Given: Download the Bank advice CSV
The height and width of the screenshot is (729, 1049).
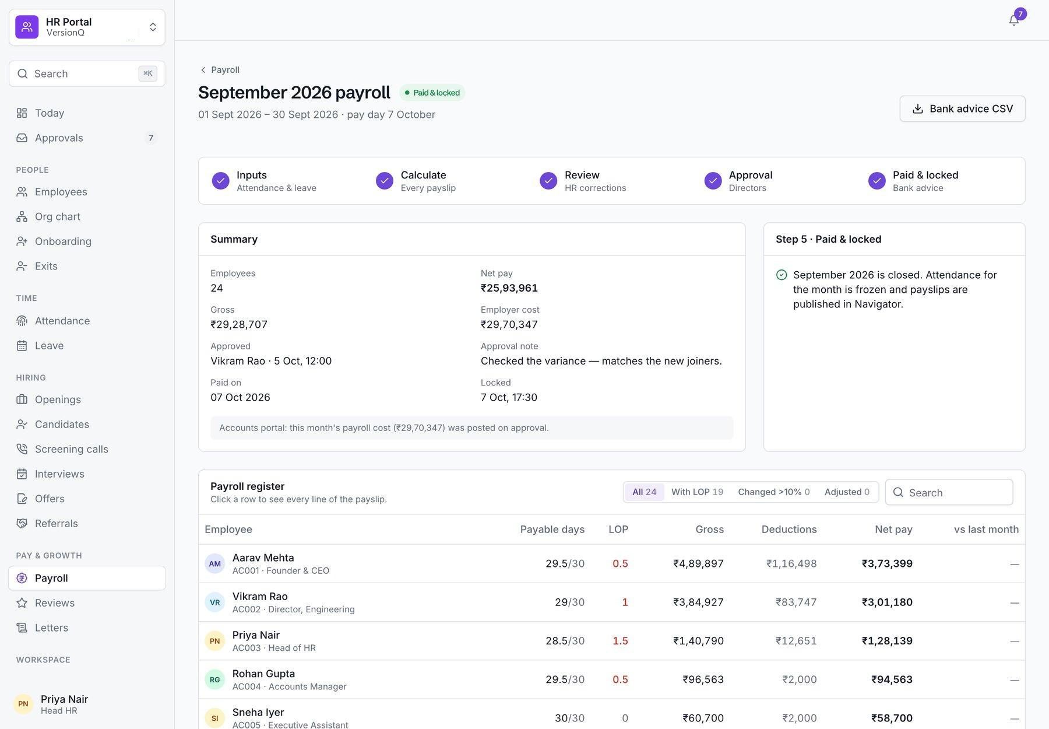Looking at the screenshot, I should coord(962,108).
